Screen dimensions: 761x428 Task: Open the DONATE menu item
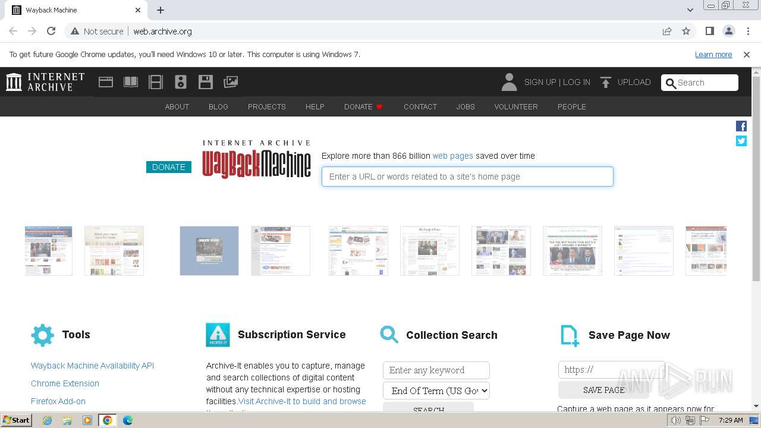pos(363,107)
